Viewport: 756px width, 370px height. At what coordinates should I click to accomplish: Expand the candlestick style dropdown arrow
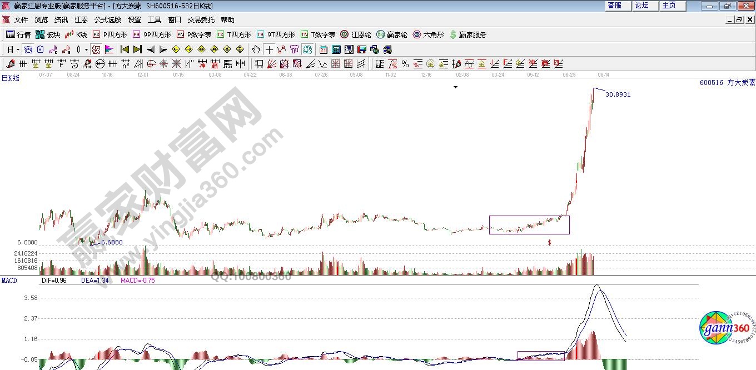tap(86, 49)
